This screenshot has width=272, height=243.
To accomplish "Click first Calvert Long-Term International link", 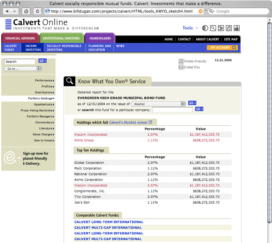I will point(109,222).
